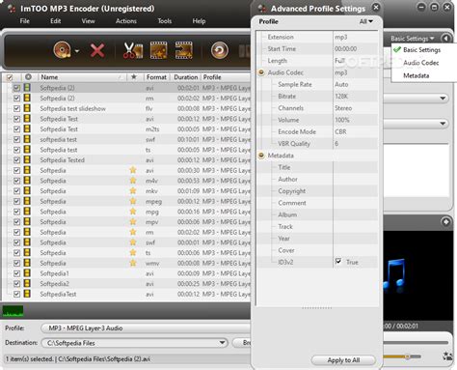Open the Basic Settings dropdown
The height and width of the screenshot is (370, 457).
click(413, 39)
